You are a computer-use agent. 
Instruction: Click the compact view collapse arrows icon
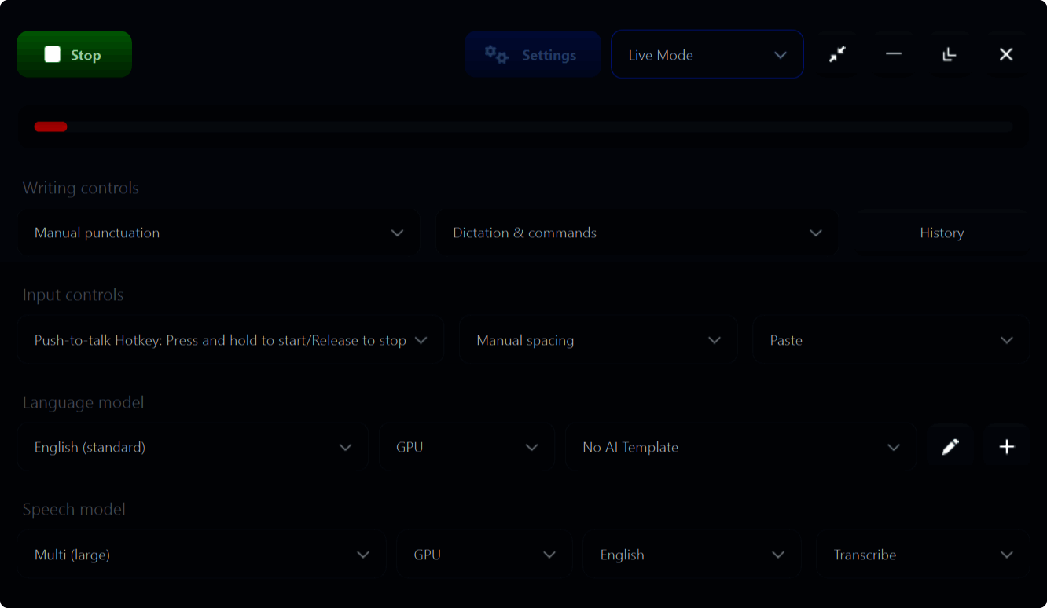tap(837, 54)
